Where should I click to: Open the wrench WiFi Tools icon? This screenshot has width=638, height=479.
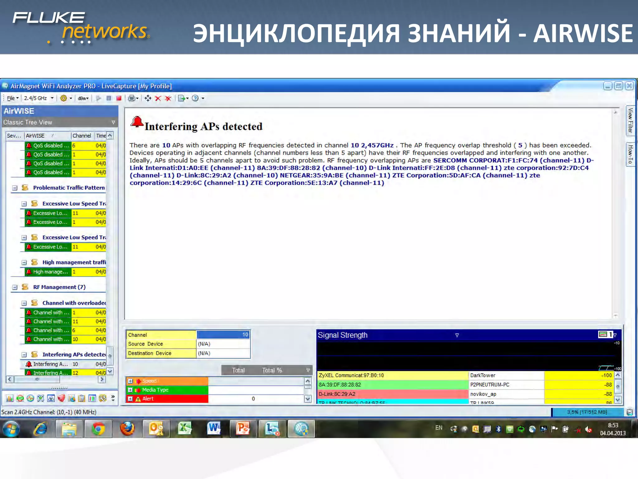coord(102,398)
